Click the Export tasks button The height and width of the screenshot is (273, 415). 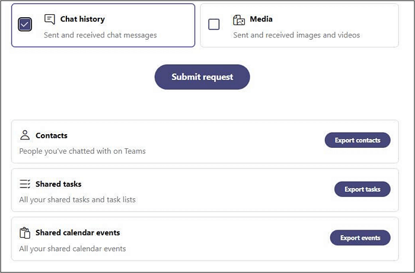(x=362, y=189)
